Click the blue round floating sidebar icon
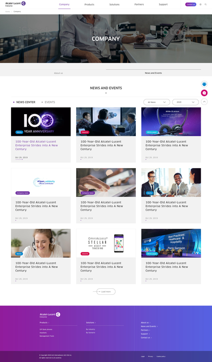212x362 pixels. (x=204, y=84)
